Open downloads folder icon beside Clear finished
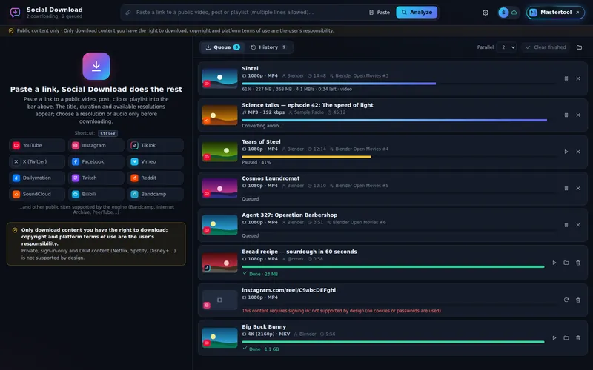 (579, 47)
